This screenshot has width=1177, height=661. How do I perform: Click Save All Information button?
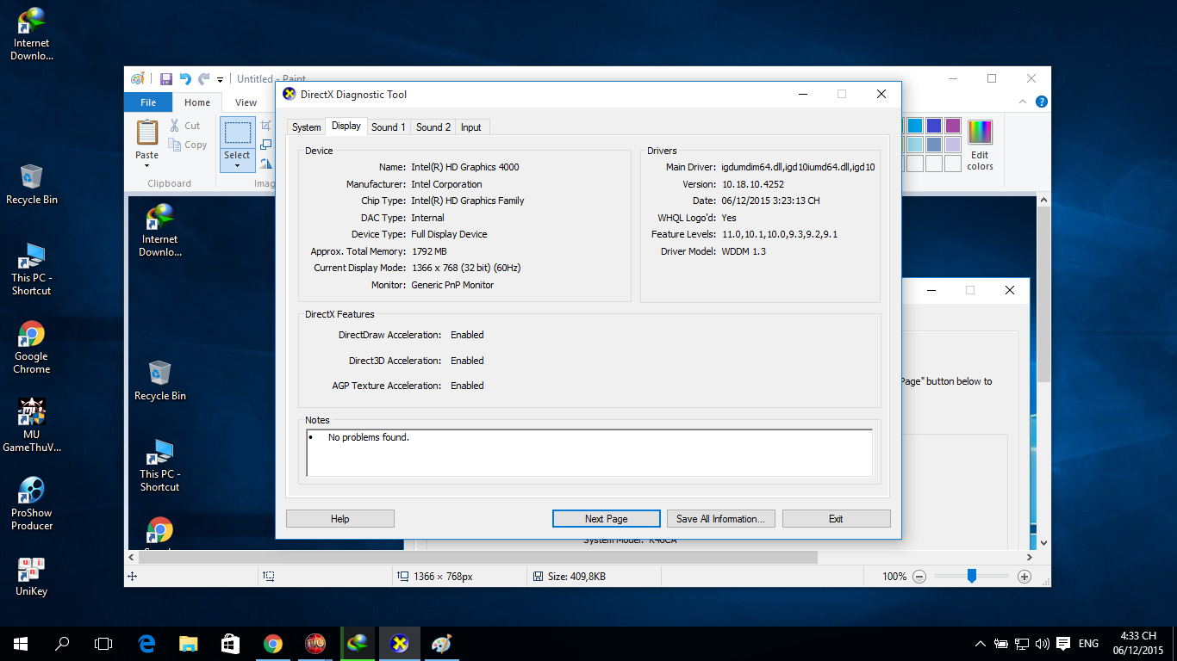click(x=721, y=519)
